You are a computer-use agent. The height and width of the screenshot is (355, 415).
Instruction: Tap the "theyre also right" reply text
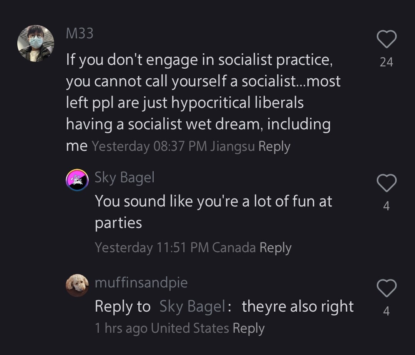(x=298, y=306)
